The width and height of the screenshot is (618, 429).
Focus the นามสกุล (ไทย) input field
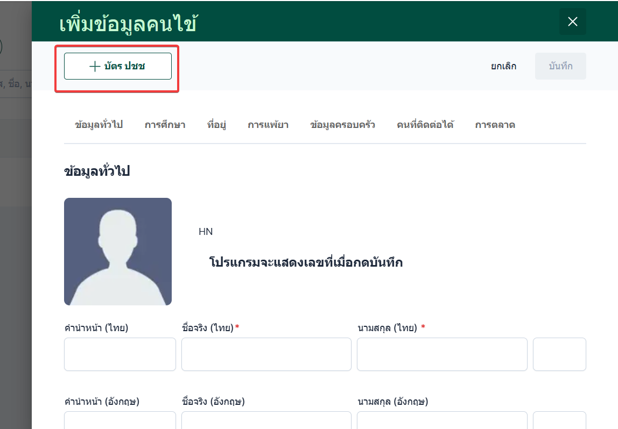[442, 354]
